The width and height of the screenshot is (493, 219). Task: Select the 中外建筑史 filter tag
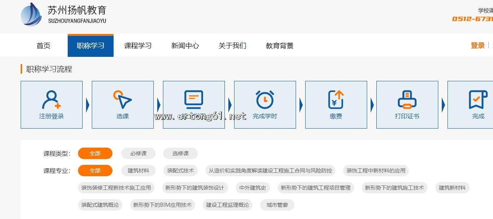[252, 188]
